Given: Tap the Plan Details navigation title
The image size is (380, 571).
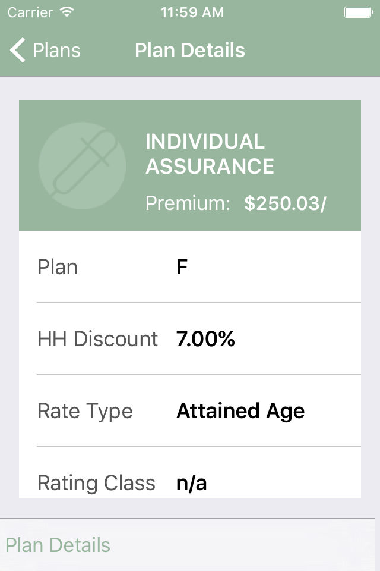Looking at the screenshot, I should coord(190,51).
